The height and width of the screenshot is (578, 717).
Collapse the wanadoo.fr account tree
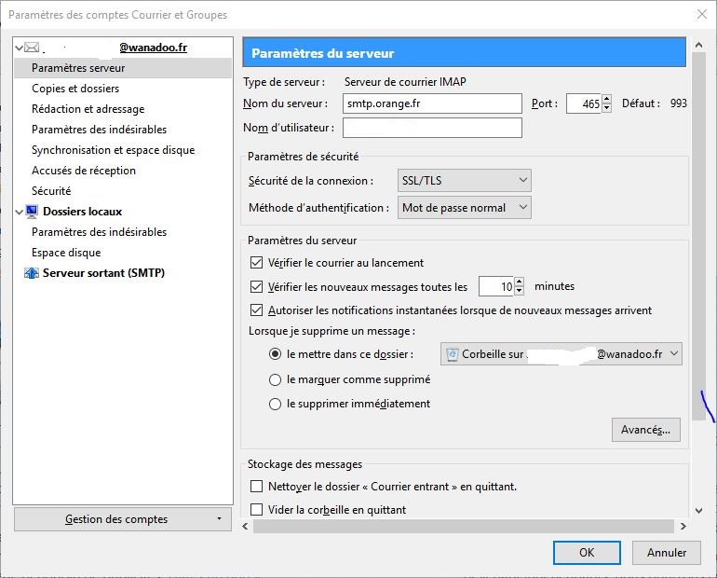[x=20, y=47]
